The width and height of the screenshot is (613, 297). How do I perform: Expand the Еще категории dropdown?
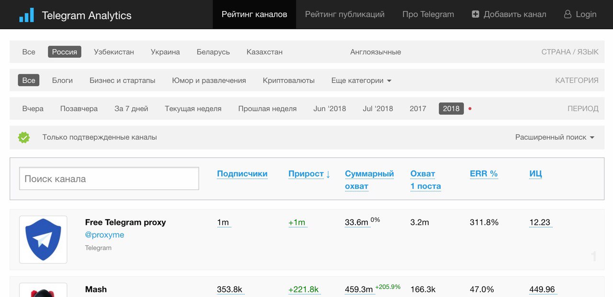pos(362,80)
